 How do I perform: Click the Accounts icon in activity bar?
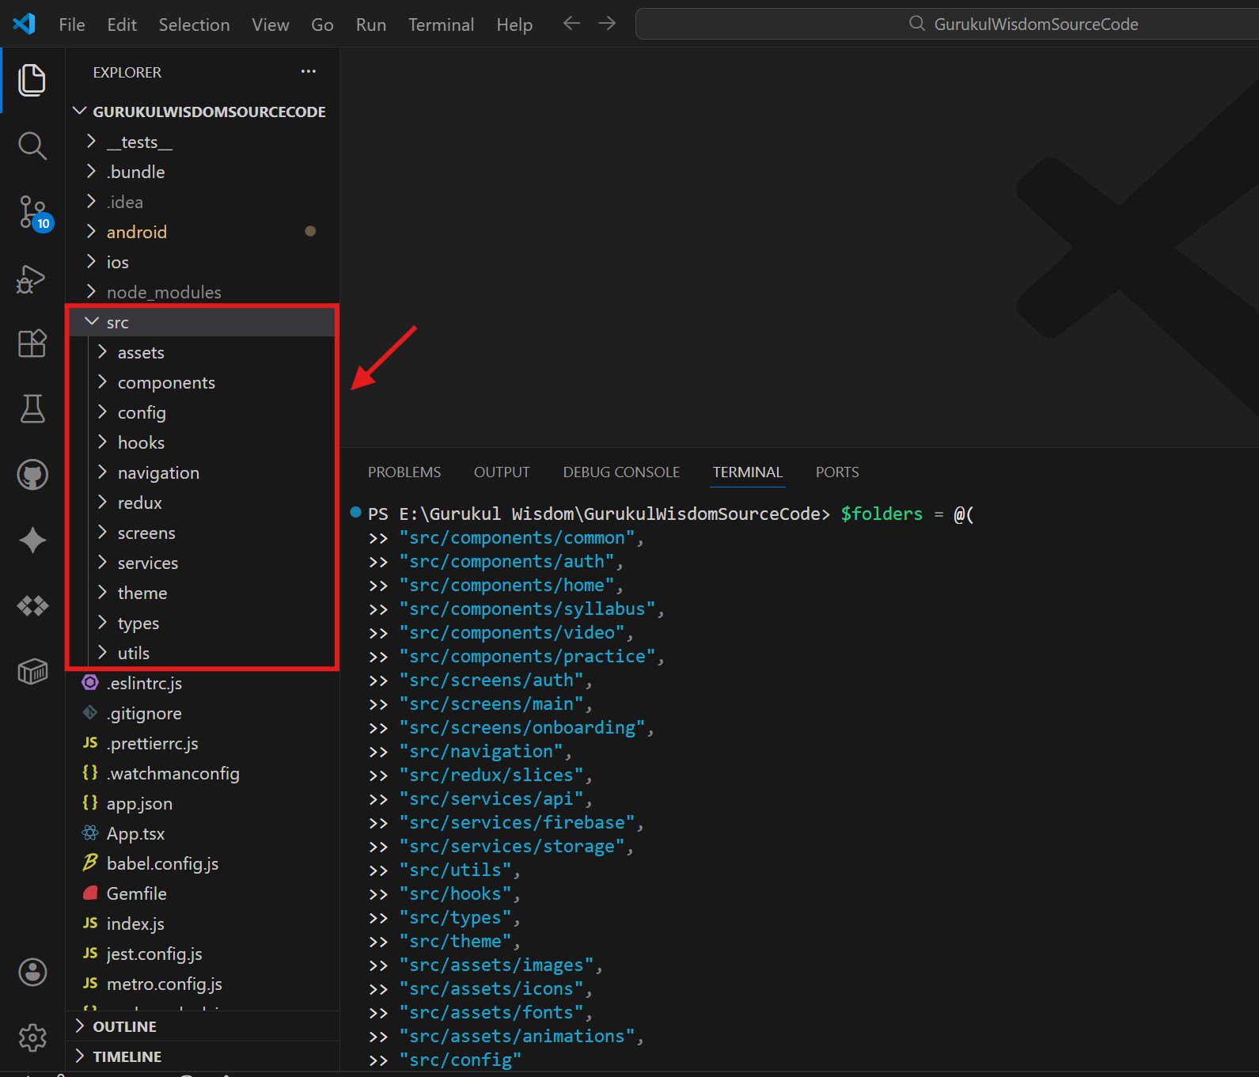point(32,972)
